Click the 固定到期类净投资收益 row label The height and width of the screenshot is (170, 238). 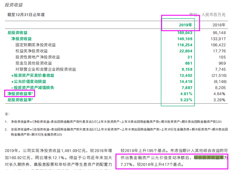[35, 45]
